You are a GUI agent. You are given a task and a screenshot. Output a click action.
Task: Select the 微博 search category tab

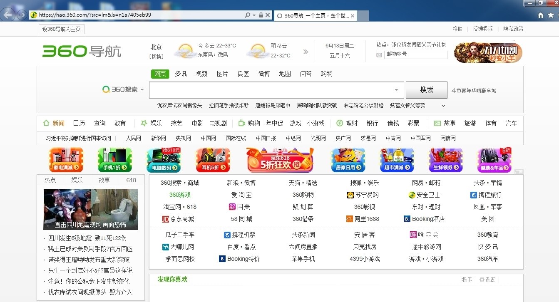(x=263, y=74)
